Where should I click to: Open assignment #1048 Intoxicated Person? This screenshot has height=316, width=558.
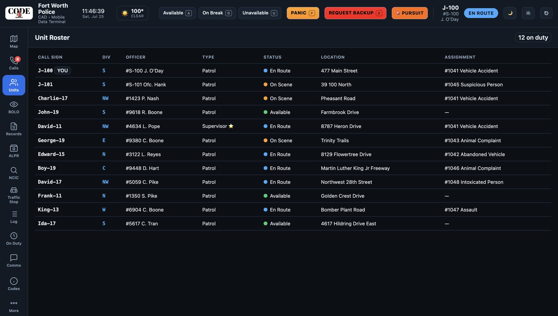coord(474,182)
